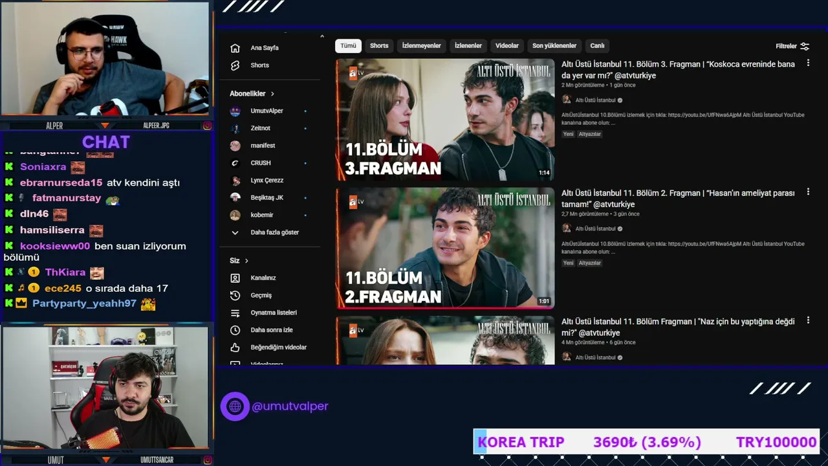Click the 1:01 duration badge

[544, 301]
